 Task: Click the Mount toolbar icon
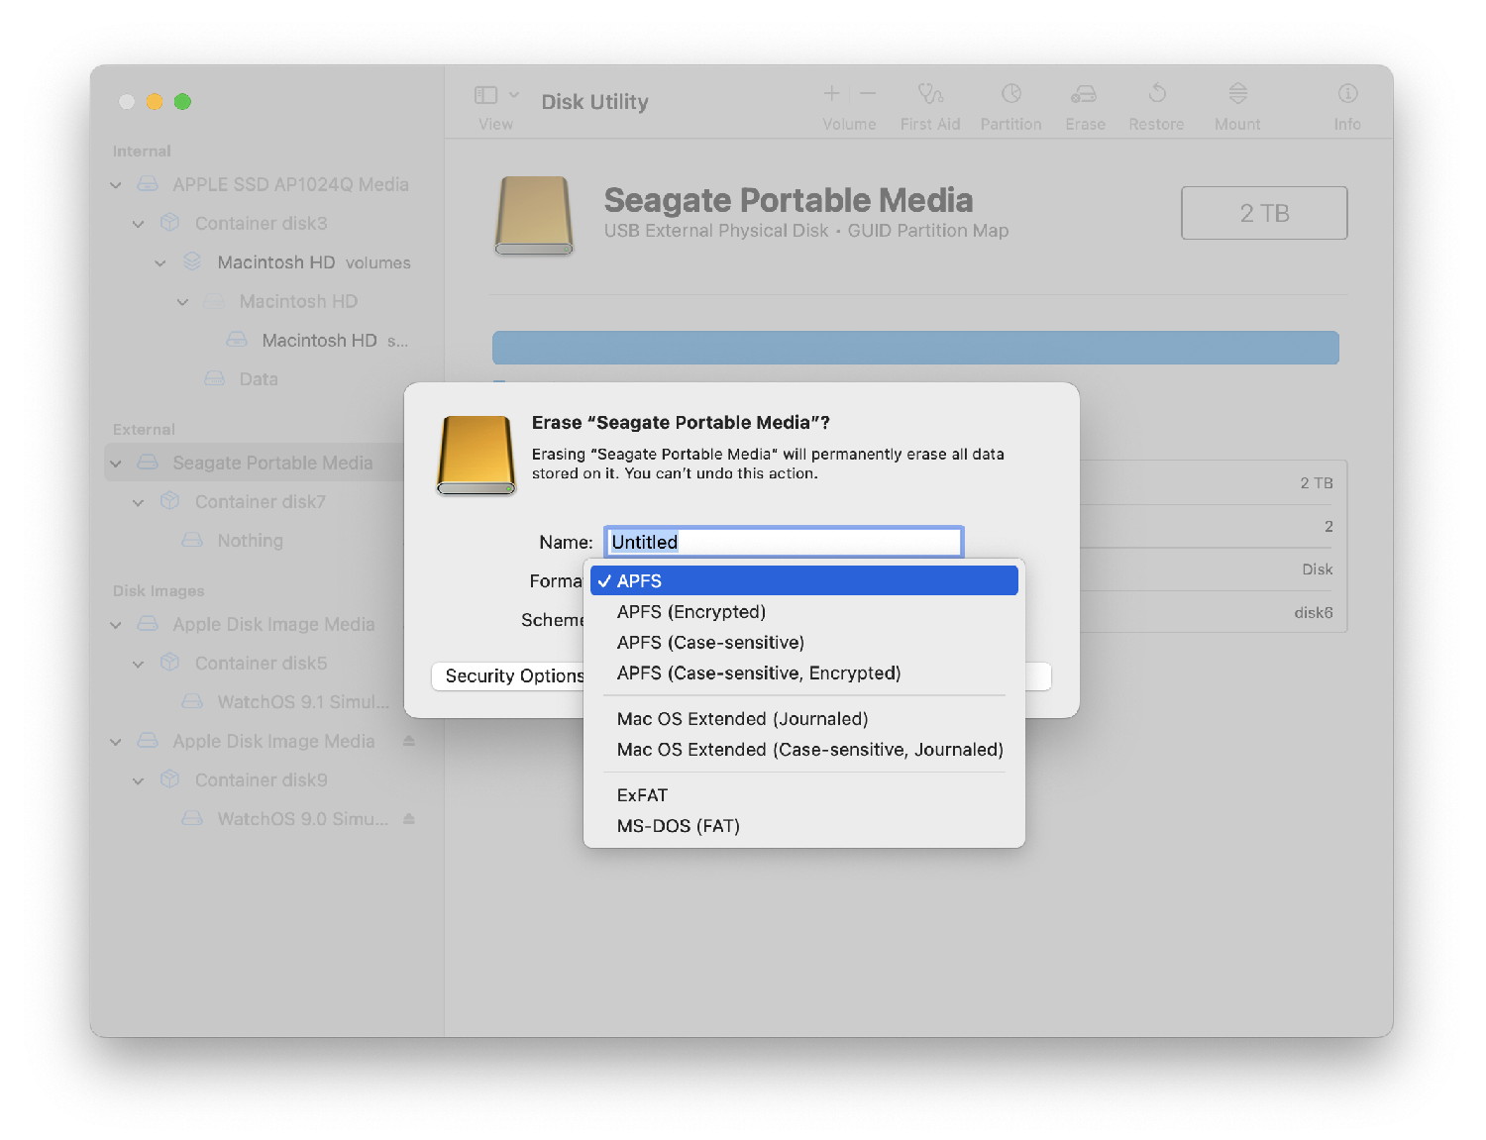[x=1237, y=93]
